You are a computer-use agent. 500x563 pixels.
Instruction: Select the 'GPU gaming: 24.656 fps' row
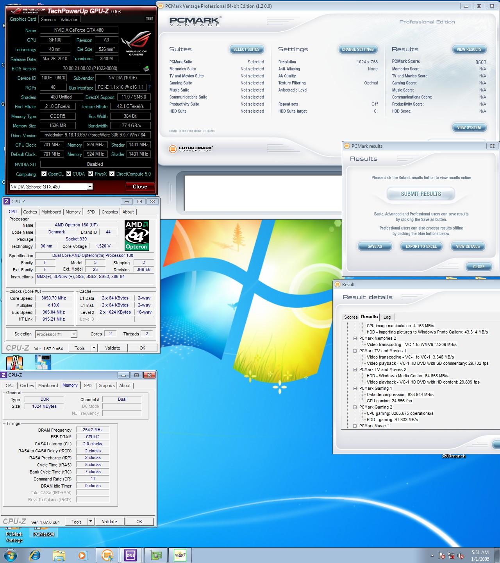point(389,401)
